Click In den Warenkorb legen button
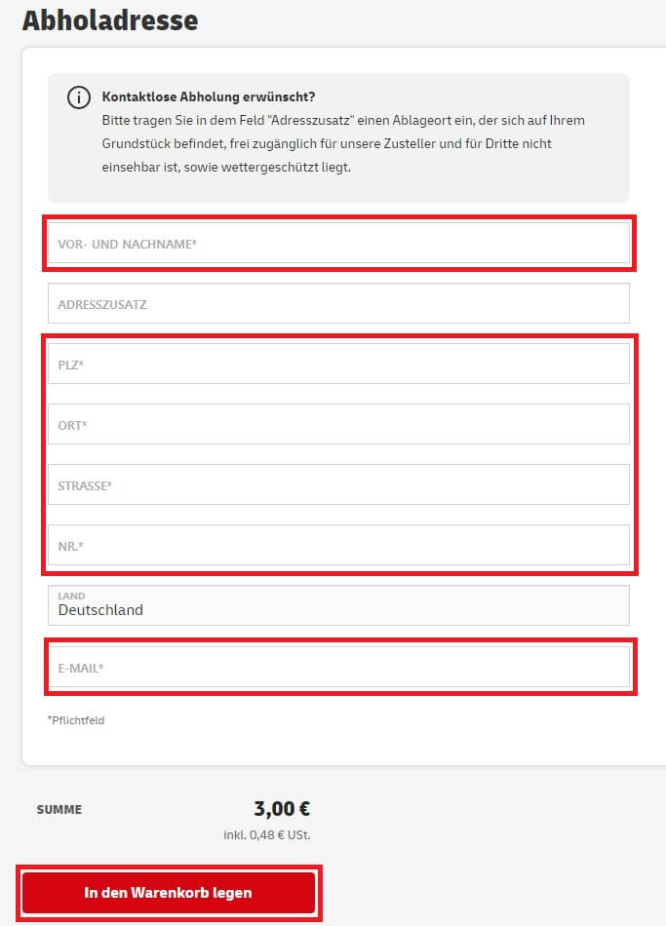Viewport: 666px width, 926px height. pyautogui.click(x=169, y=893)
